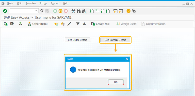Go to Previous Page icon
The height and width of the screenshot is (96, 195).
coord(97,11)
